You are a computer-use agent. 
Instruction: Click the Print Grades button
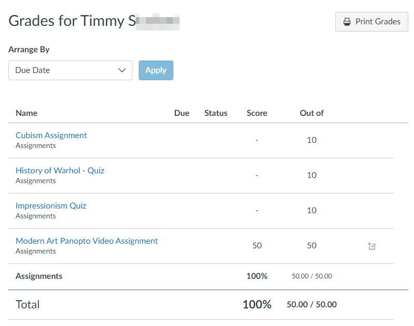[372, 22]
